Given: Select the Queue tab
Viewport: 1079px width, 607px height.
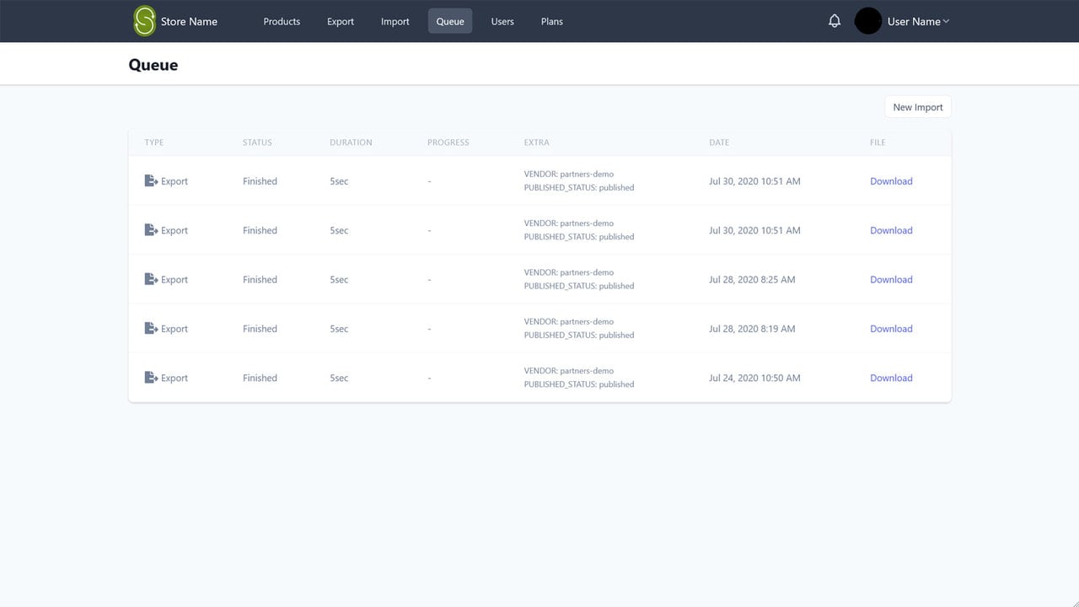Looking at the screenshot, I should point(450,21).
